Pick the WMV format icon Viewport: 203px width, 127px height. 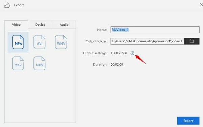point(61,42)
